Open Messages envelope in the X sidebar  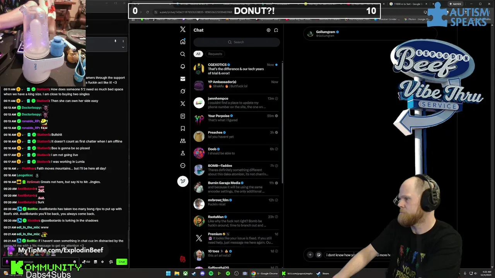pos(183,79)
